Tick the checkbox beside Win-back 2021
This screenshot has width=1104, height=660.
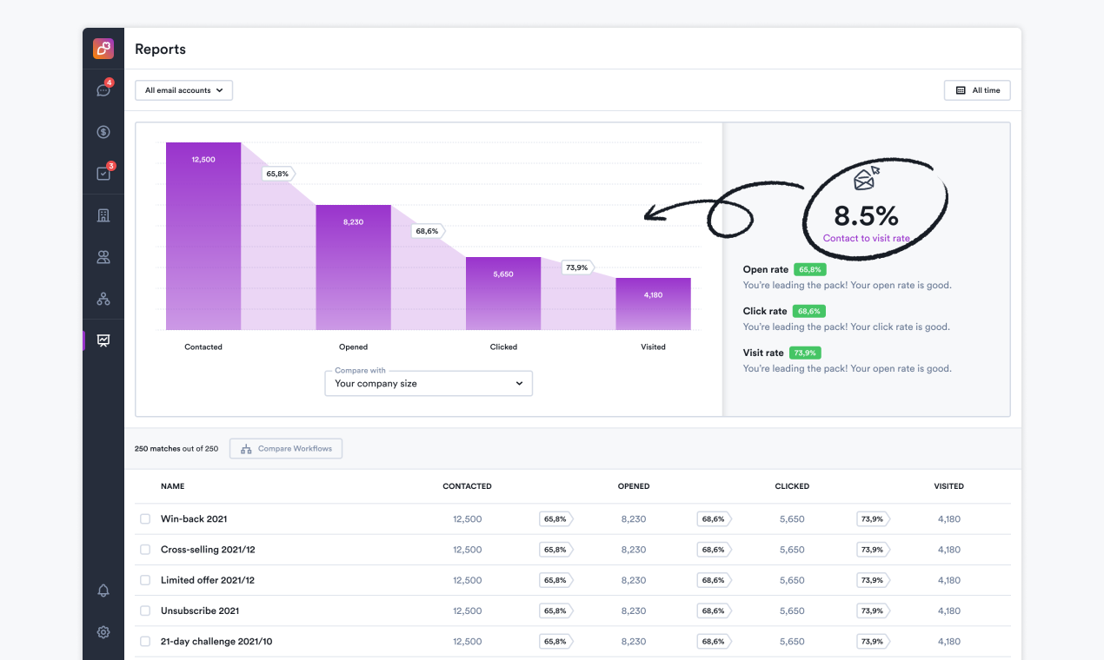coord(144,518)
